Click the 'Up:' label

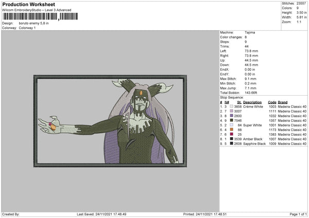222,60
